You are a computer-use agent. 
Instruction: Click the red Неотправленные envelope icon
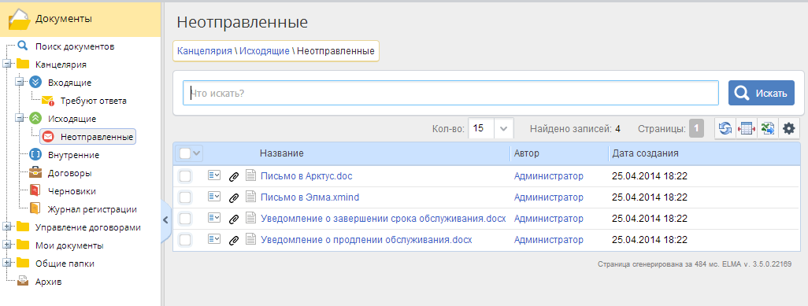click(47, 137)
